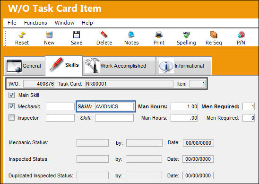Click the Inspected Status by field
Viewport: 259px width, 184px height.
coord(144,159)
